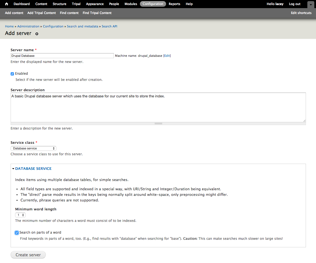Toggle Search on parts of a word
The height and width of the screenshot is (263, 316).
tap(17, 233)
